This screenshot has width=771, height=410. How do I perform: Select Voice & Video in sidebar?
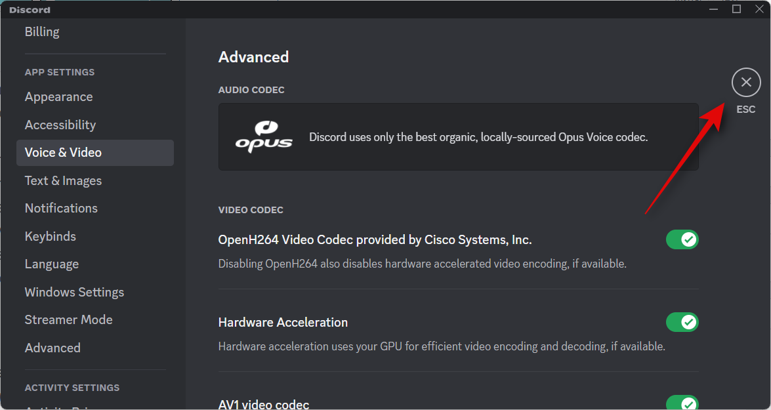pos(63,152)
